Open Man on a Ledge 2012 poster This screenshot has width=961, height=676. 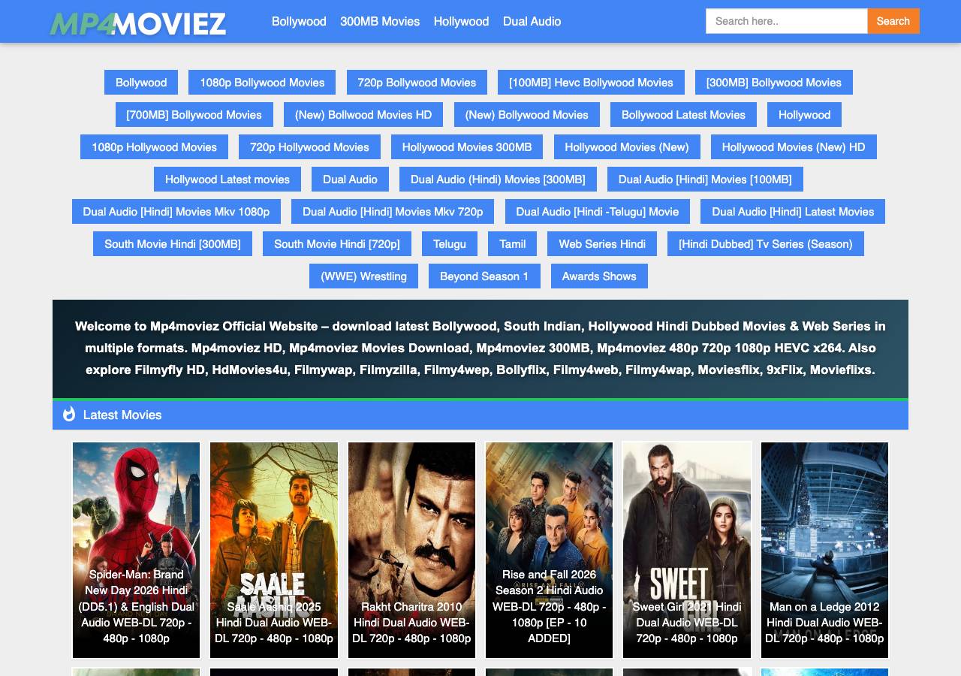coord(824,550)
